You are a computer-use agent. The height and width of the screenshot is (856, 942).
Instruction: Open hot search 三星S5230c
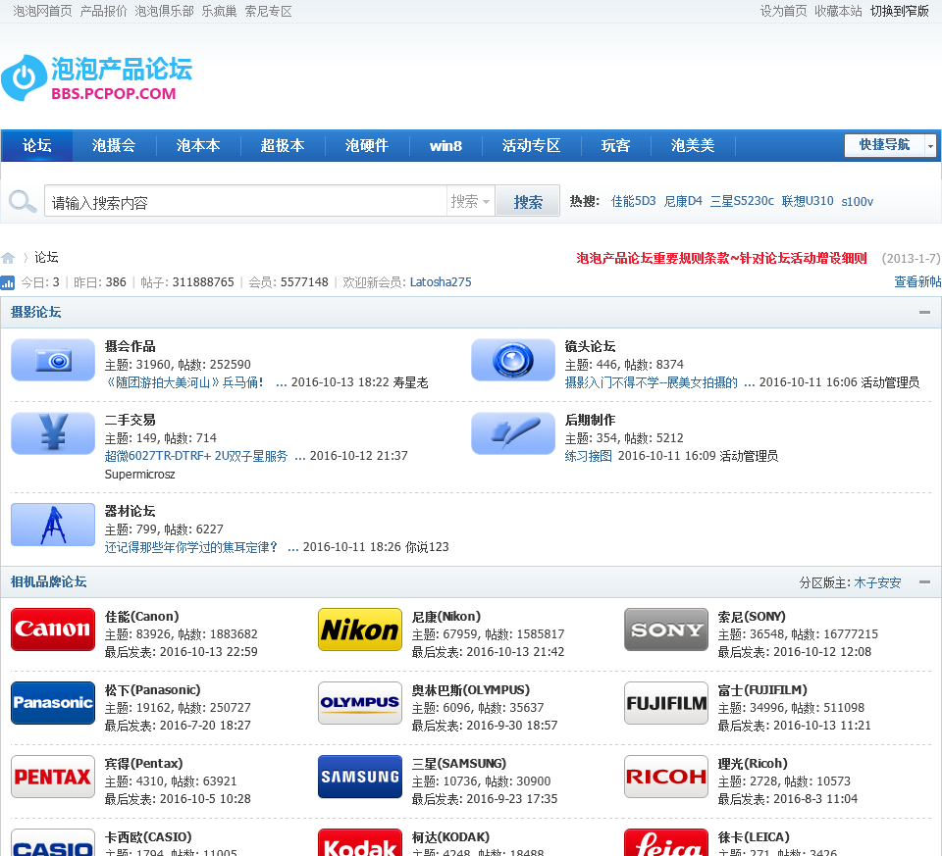click(x=742, y=201)
